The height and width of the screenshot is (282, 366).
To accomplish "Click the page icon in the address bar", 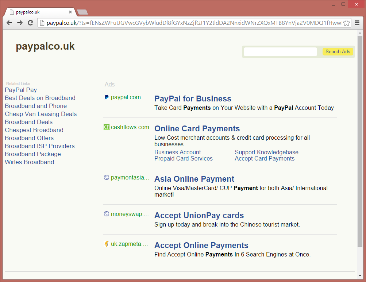I will coord(42,23).
